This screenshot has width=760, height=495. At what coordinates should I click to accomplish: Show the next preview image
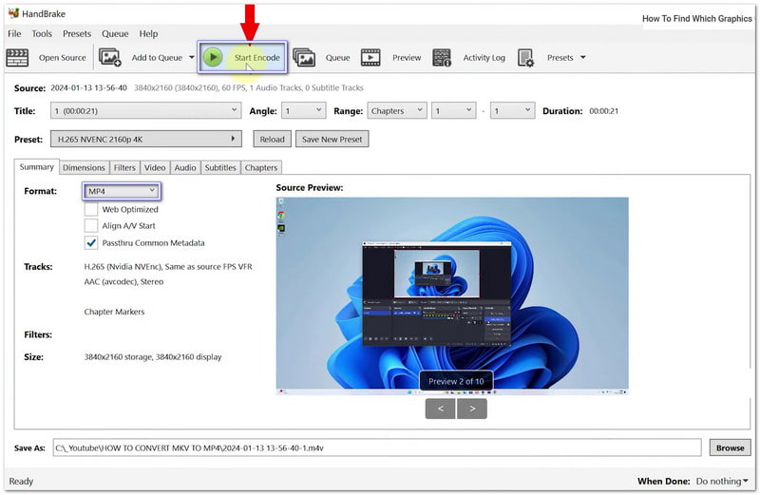(x=472, y=409)
